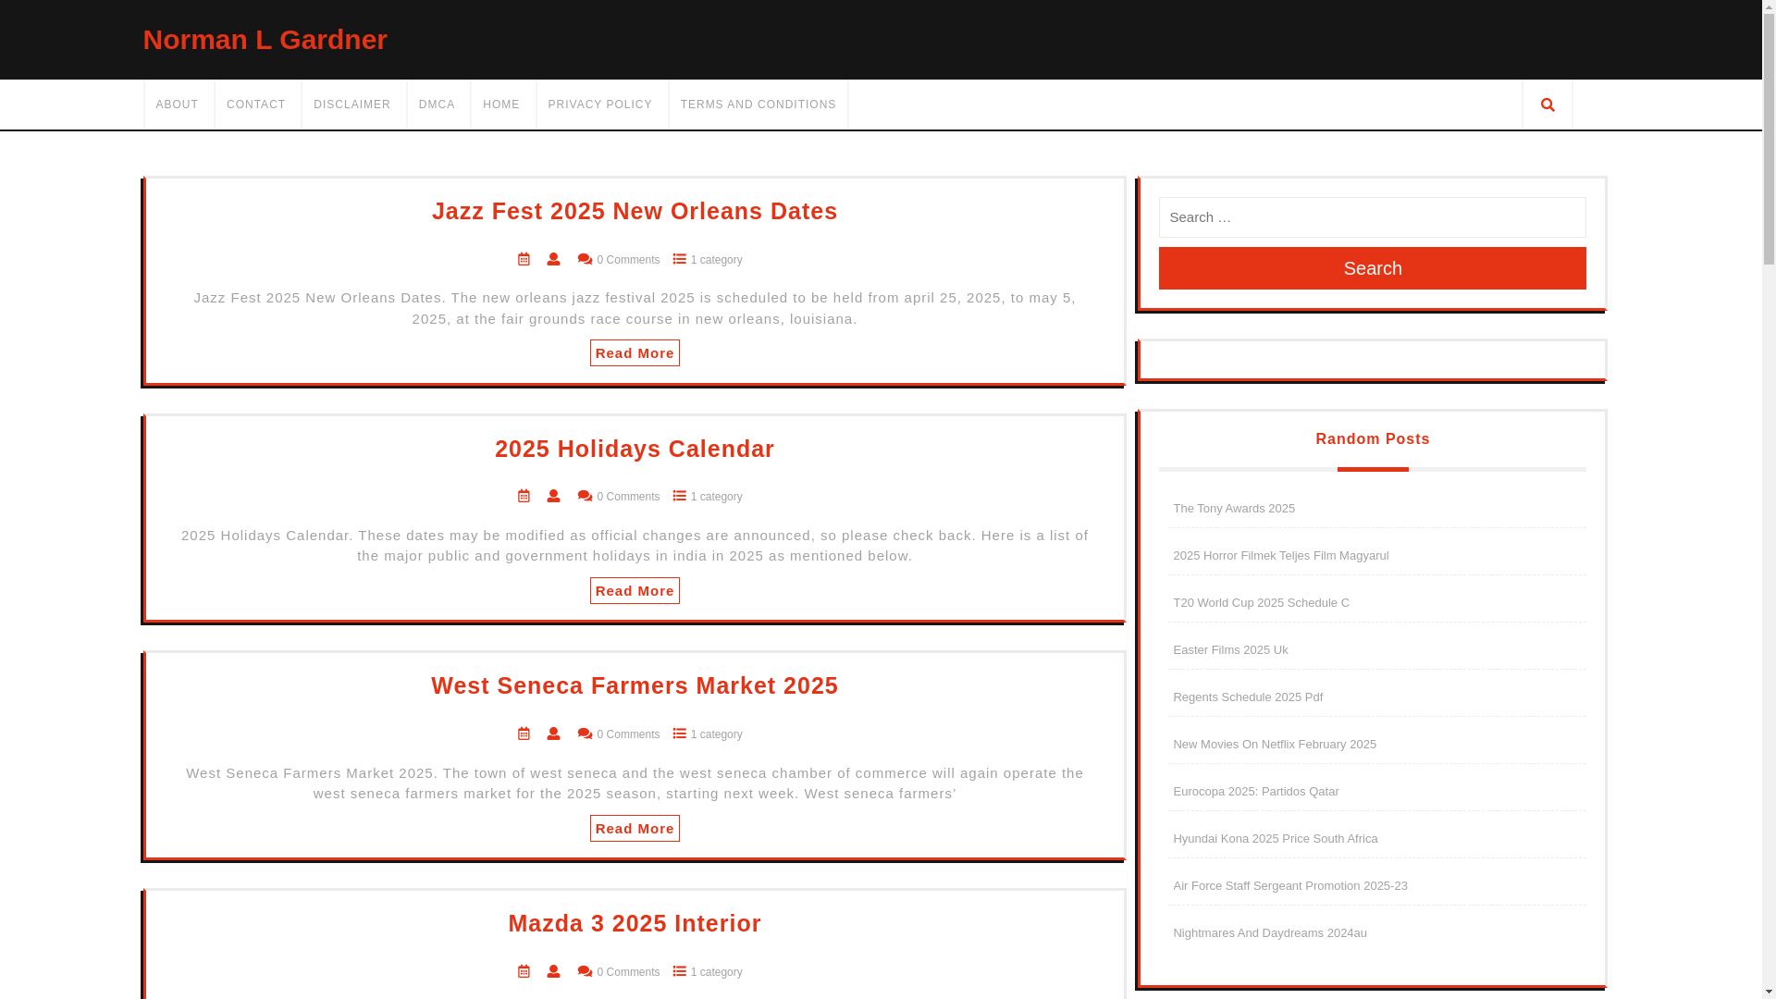Open the search magnifier icon in navbar
The height and width of the screenshot is (999, 1776).
click(x=1548, y=105)
